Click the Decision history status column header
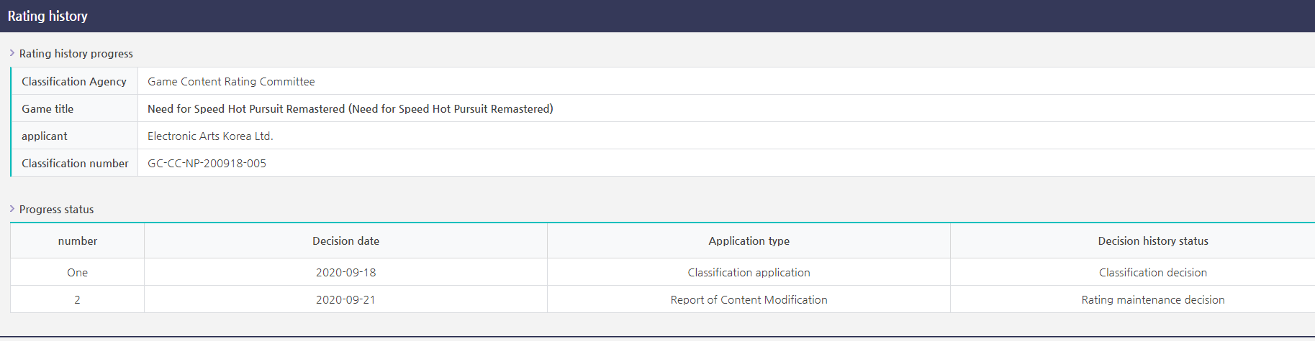 [1152, 241]
